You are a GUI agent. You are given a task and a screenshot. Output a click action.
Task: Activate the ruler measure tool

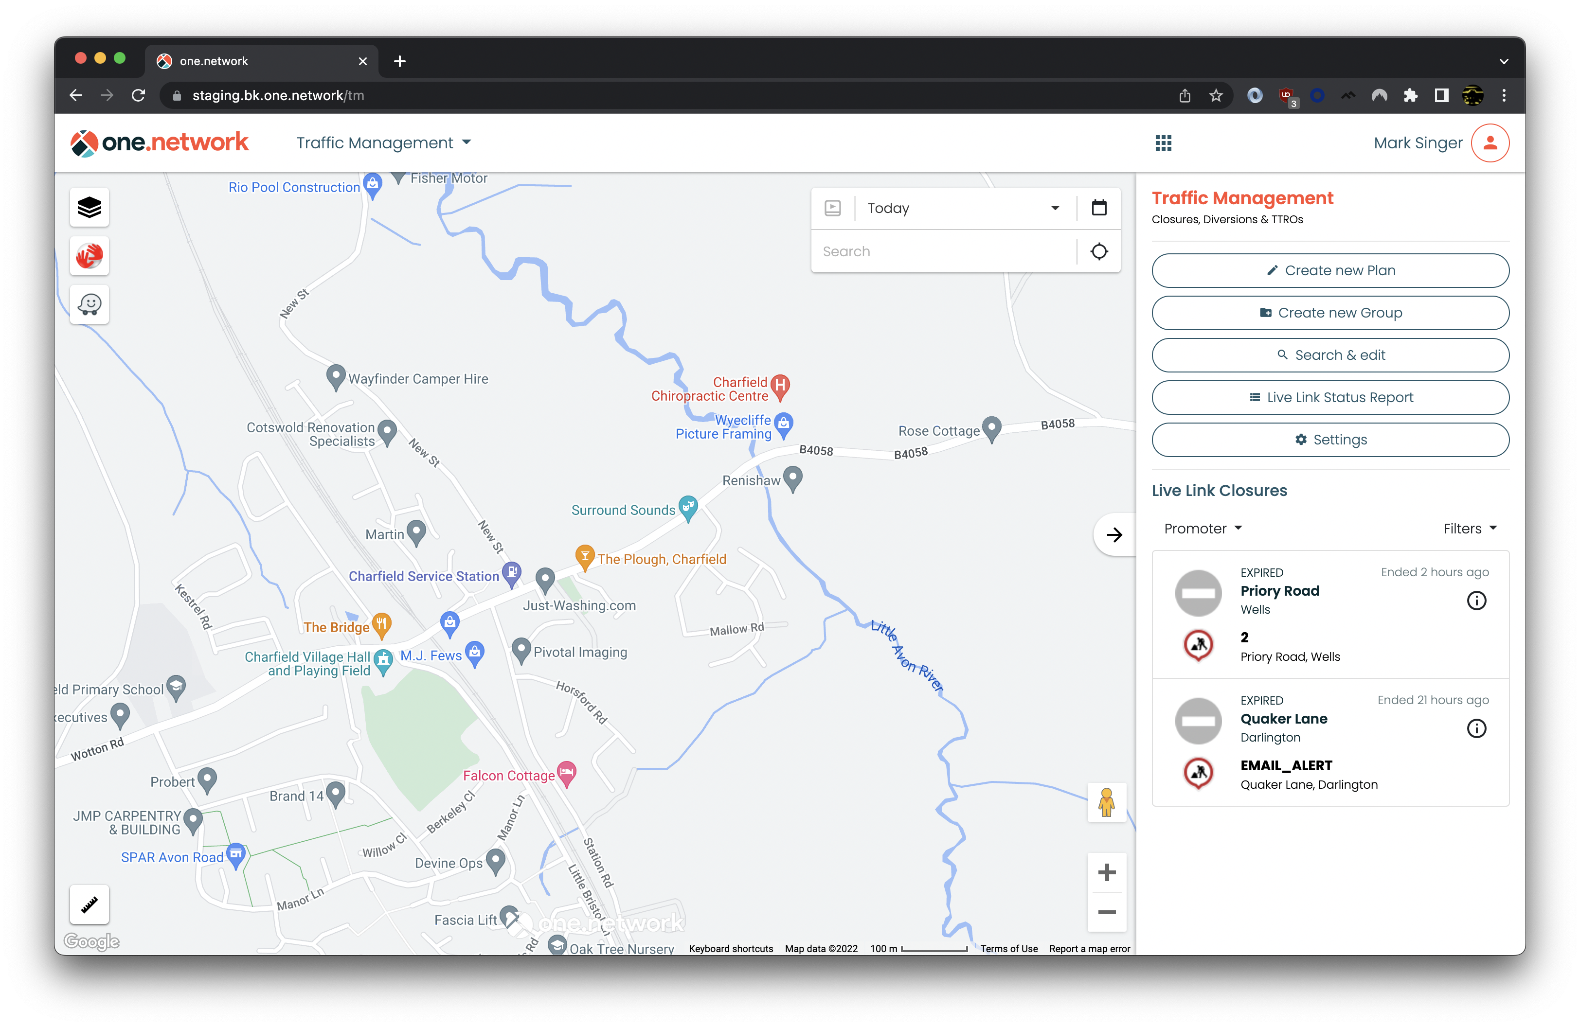click(89, 904)
